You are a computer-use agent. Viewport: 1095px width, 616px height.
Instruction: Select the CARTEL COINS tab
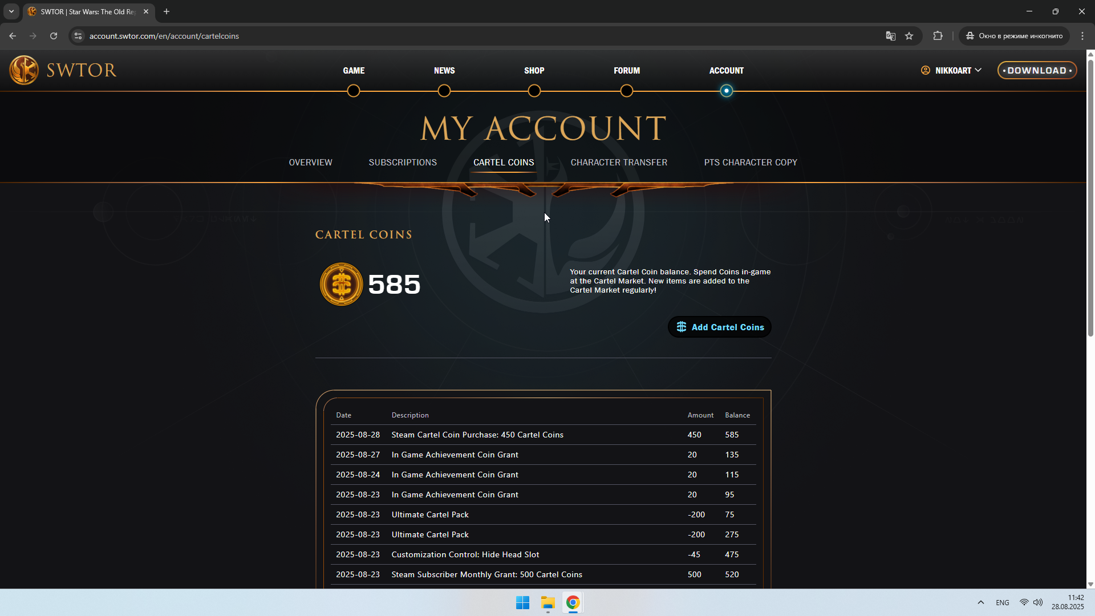tap(504, 163)
